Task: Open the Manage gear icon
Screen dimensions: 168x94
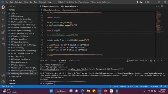Action: click(3, 82)
